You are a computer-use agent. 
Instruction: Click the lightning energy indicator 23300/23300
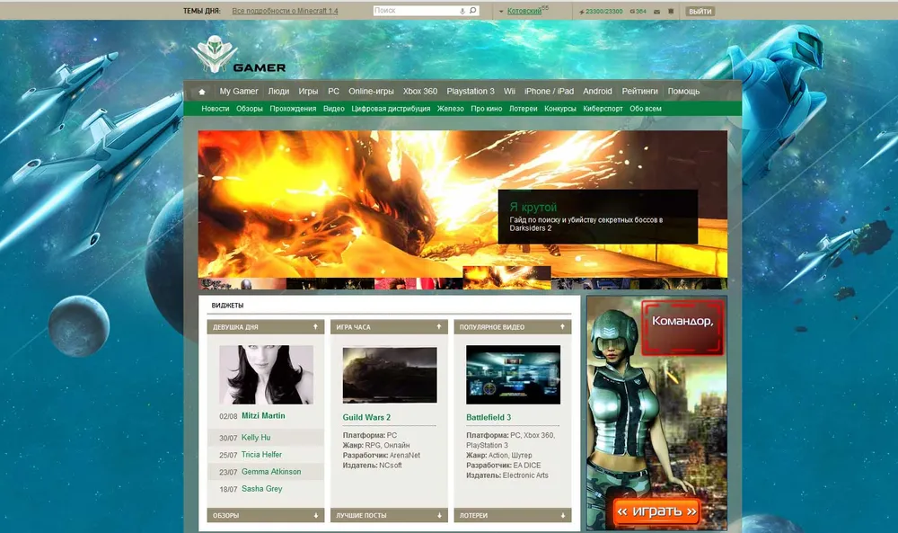click(x=601, y=12)
